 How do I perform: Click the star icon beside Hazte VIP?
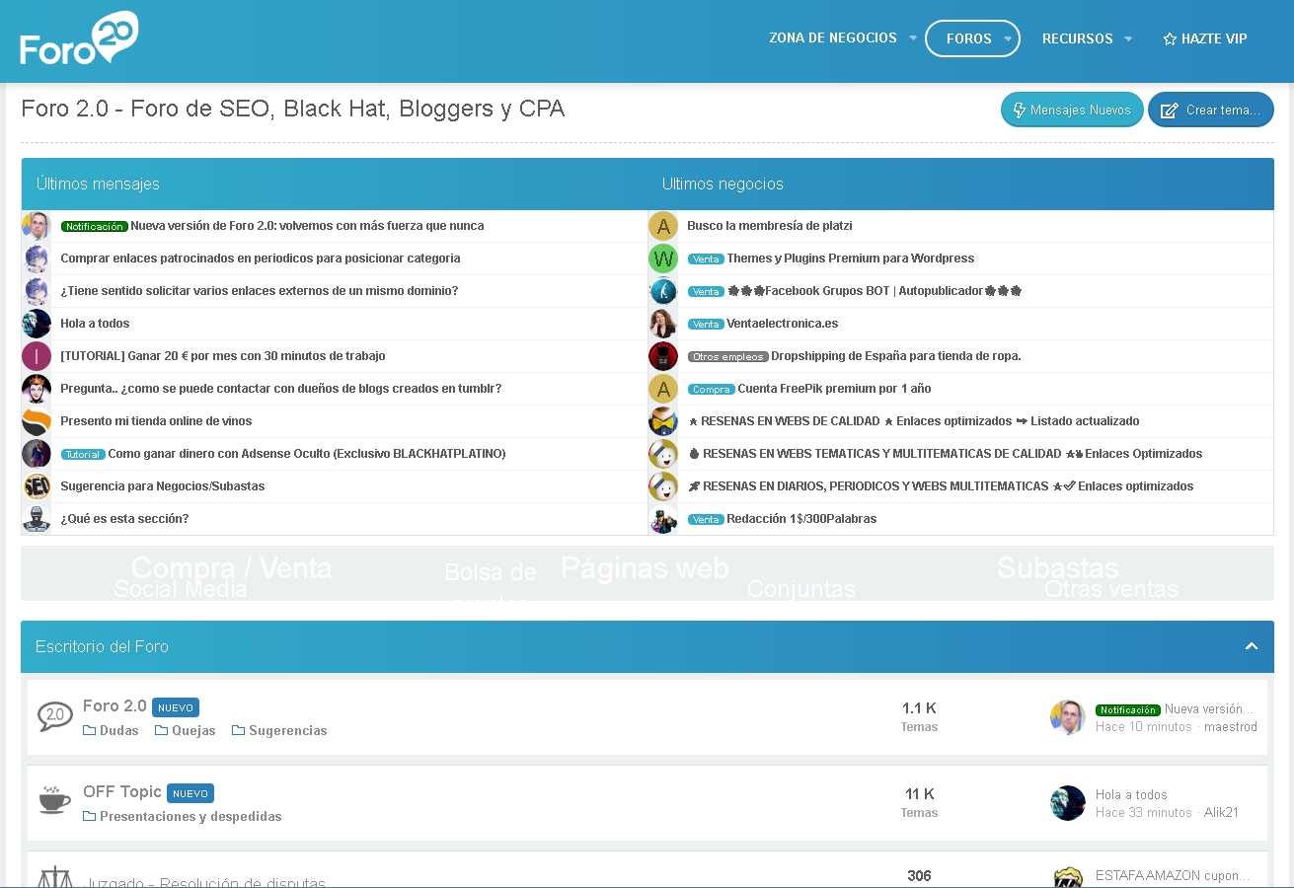coord(1170,39)
